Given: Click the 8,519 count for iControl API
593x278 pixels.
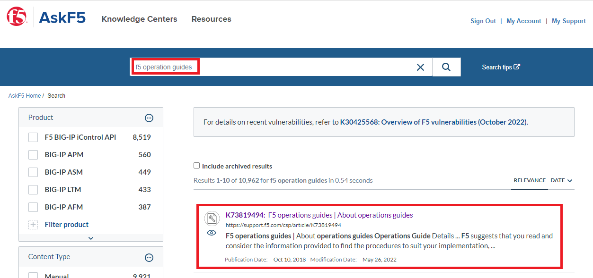Looking at the screenshot, I should (142, 137).
